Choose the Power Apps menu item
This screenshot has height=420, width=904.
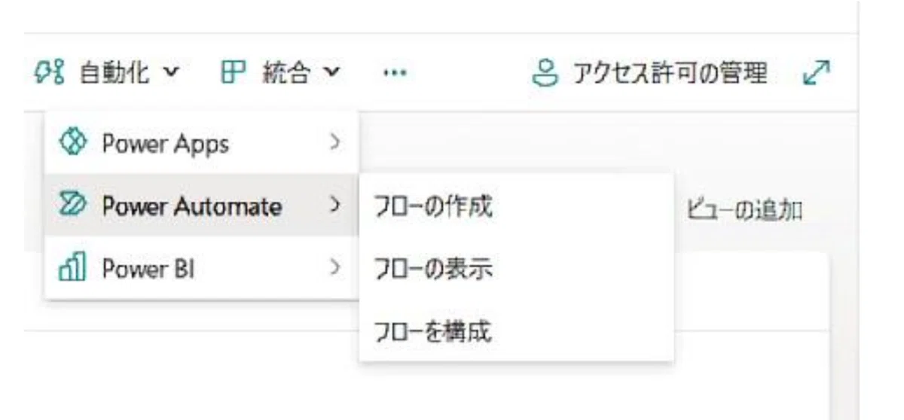click(x=201, y=143)
